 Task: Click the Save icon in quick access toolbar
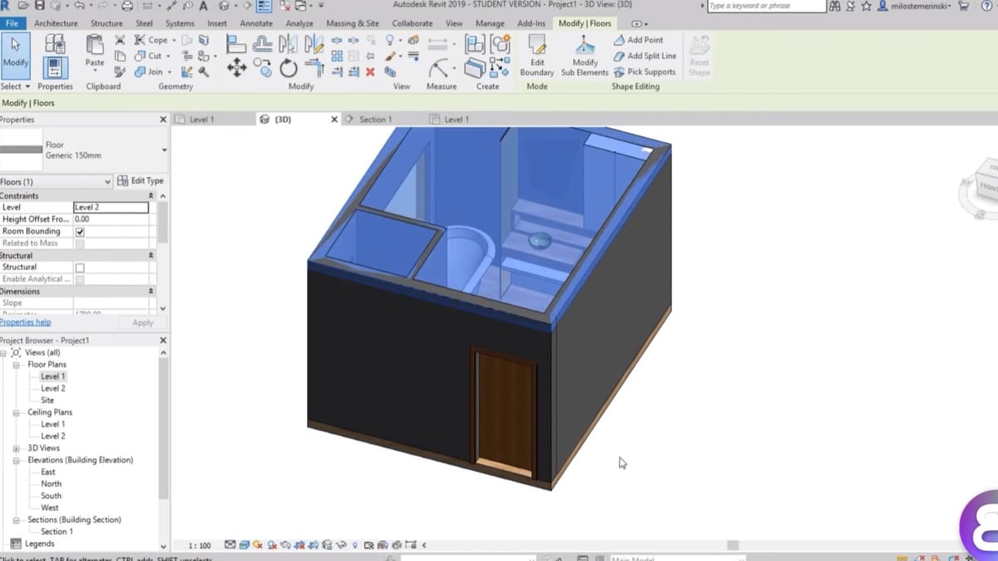pos(40,6)
